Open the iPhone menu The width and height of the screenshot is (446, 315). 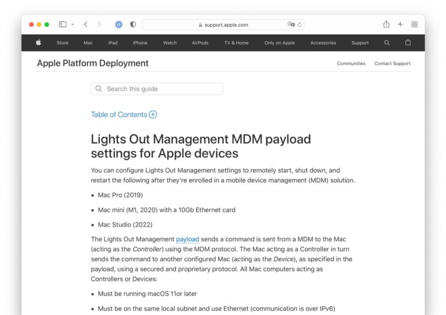(140, 43)
